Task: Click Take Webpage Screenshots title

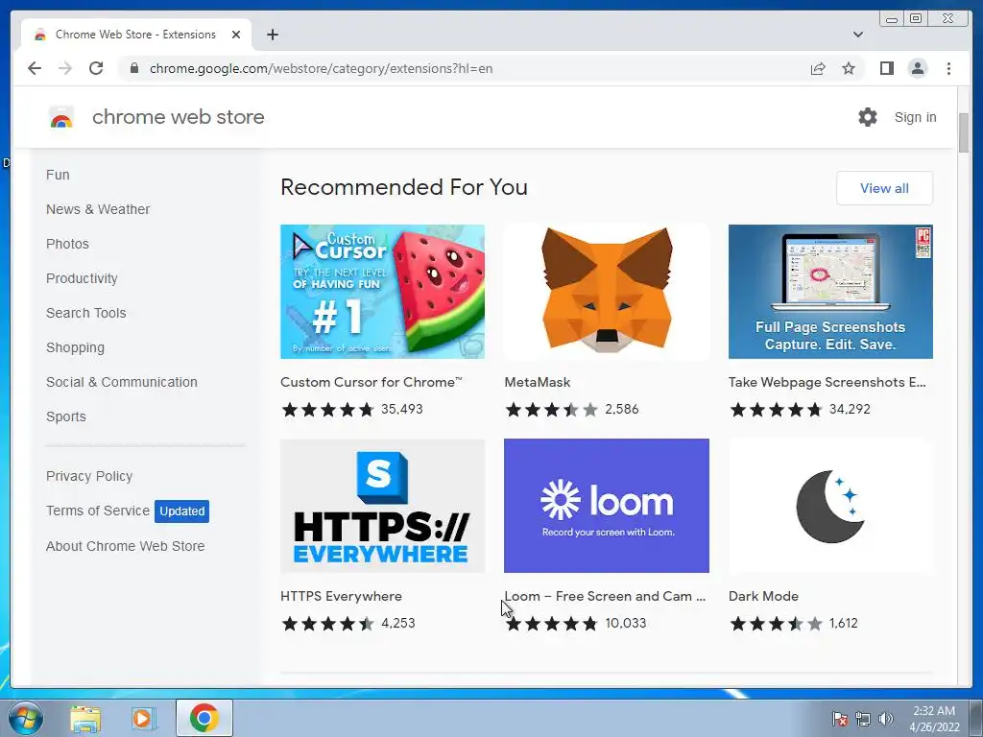Action: click(x=827, y=382)
